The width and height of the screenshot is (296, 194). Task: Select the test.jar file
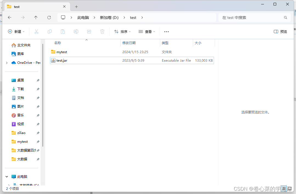click(132, 60)
